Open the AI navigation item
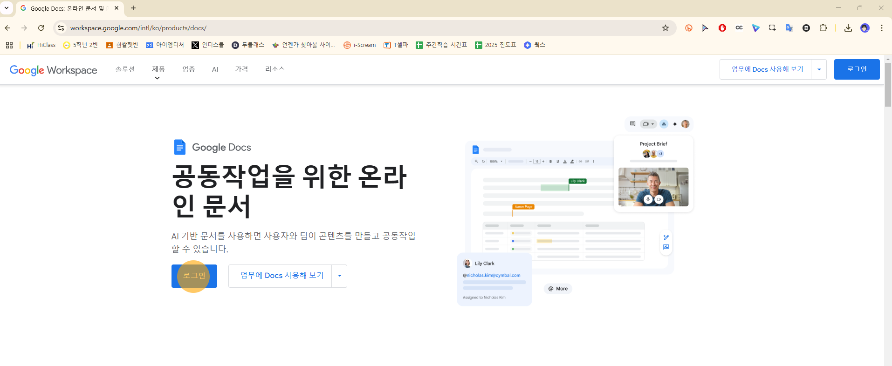 tap(215, 69)
